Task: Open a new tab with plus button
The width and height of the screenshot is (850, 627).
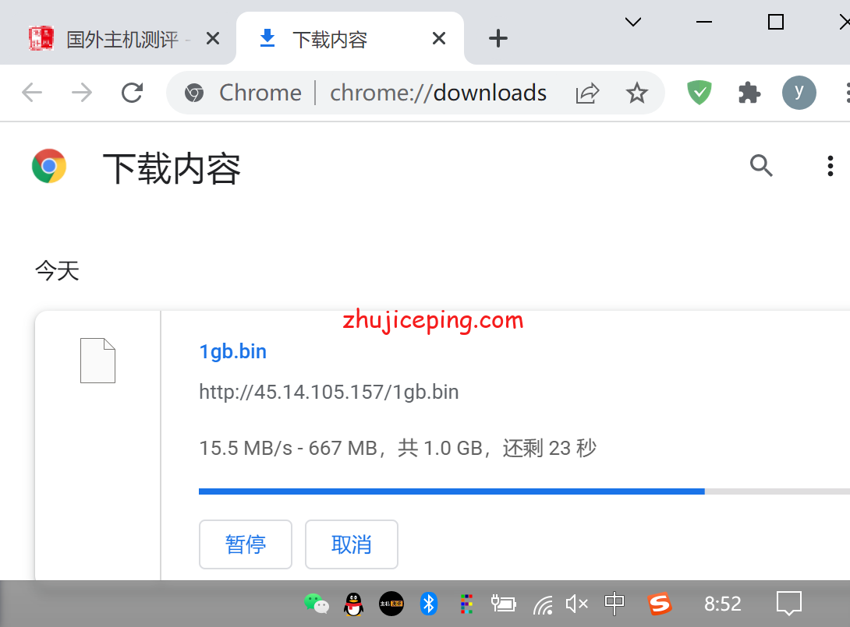Action: click(498, 38)
